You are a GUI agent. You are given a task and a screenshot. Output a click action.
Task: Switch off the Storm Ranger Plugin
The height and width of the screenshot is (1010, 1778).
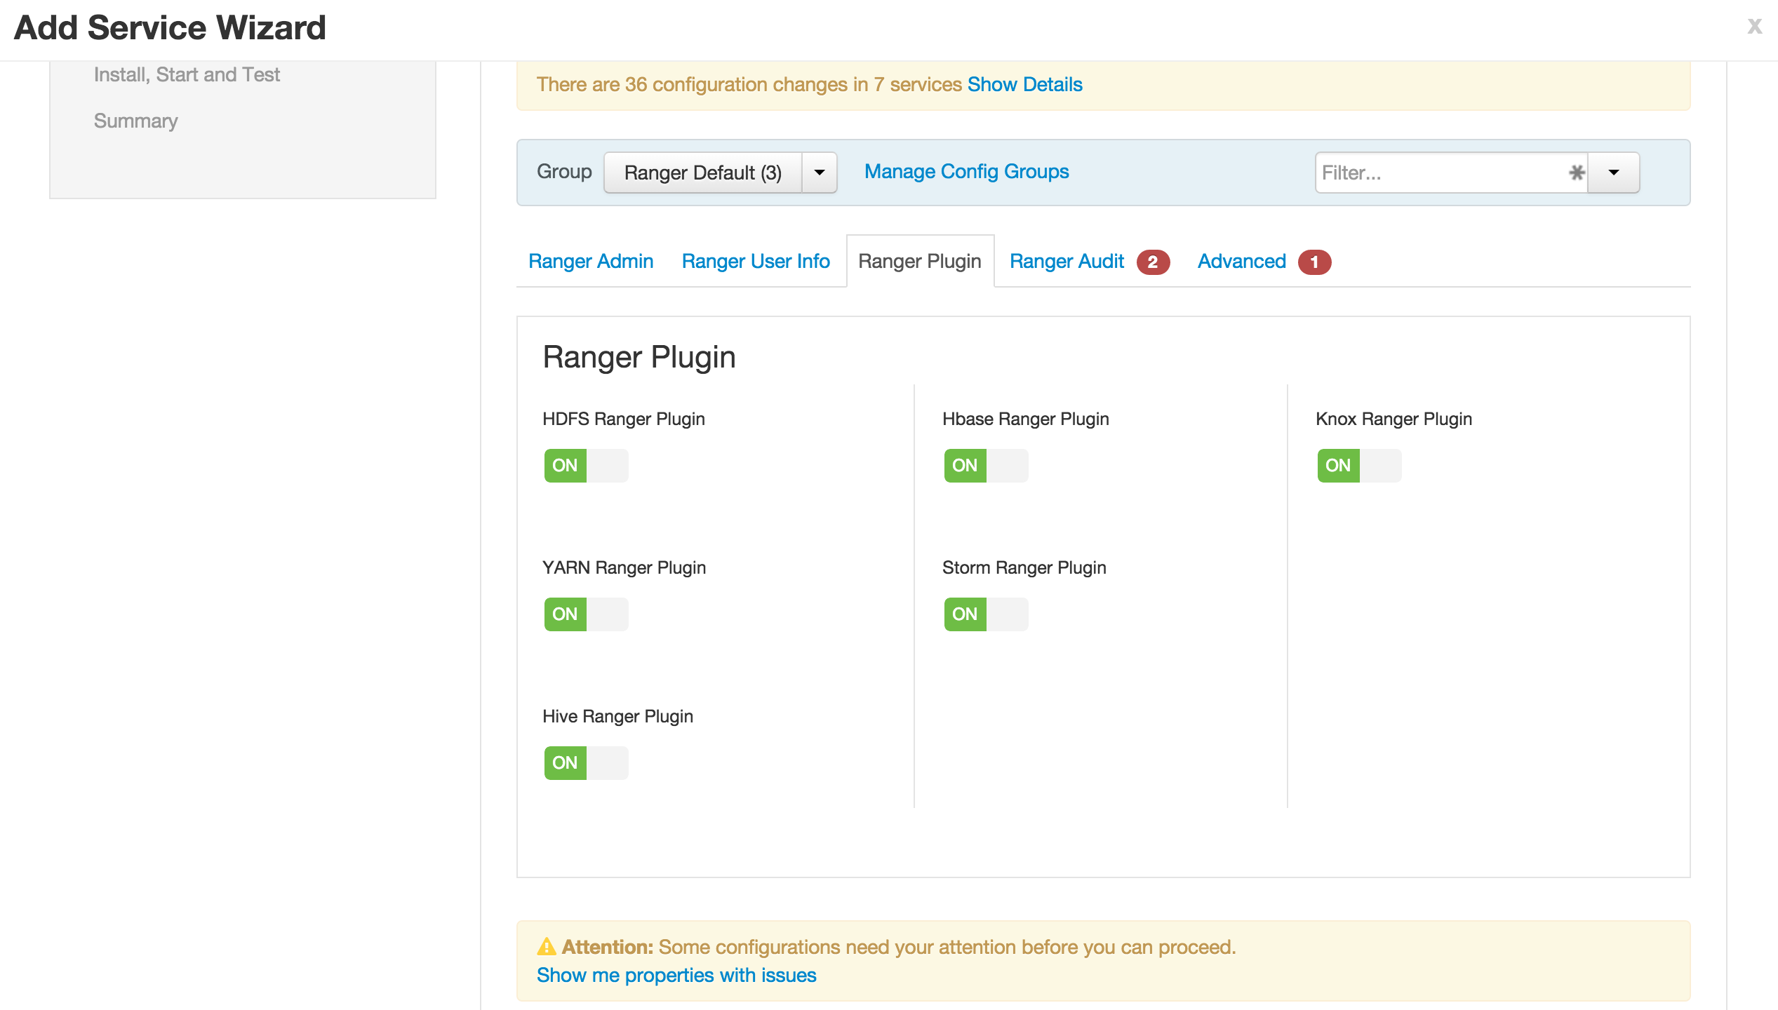click(x=986, y=614)
